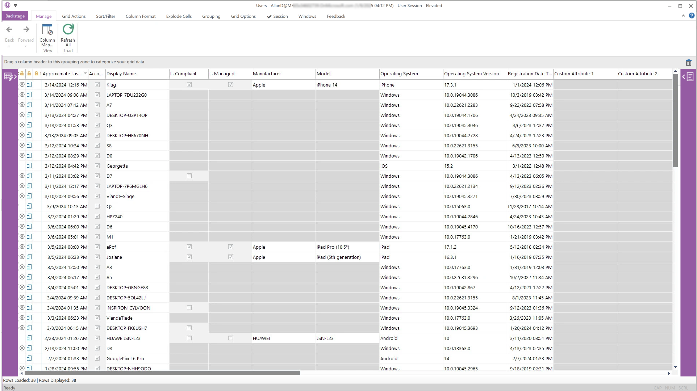Toggle Account Enabled checkbox for Q2 row
The height and width of the screenshot is (391, 697).
(97, 206)
